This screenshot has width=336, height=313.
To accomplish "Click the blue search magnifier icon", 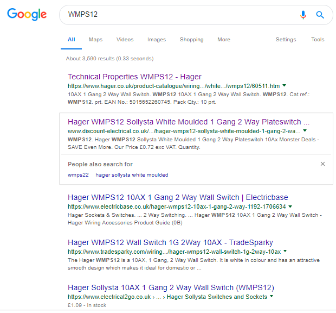I will point(320,15).
